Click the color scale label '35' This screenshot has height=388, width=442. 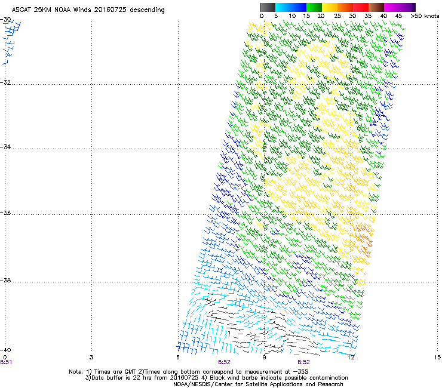pos(368,16)
